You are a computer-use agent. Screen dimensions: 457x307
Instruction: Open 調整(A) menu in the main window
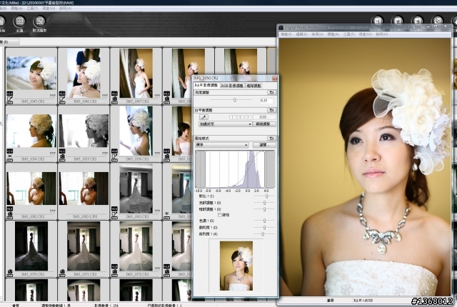16,9
